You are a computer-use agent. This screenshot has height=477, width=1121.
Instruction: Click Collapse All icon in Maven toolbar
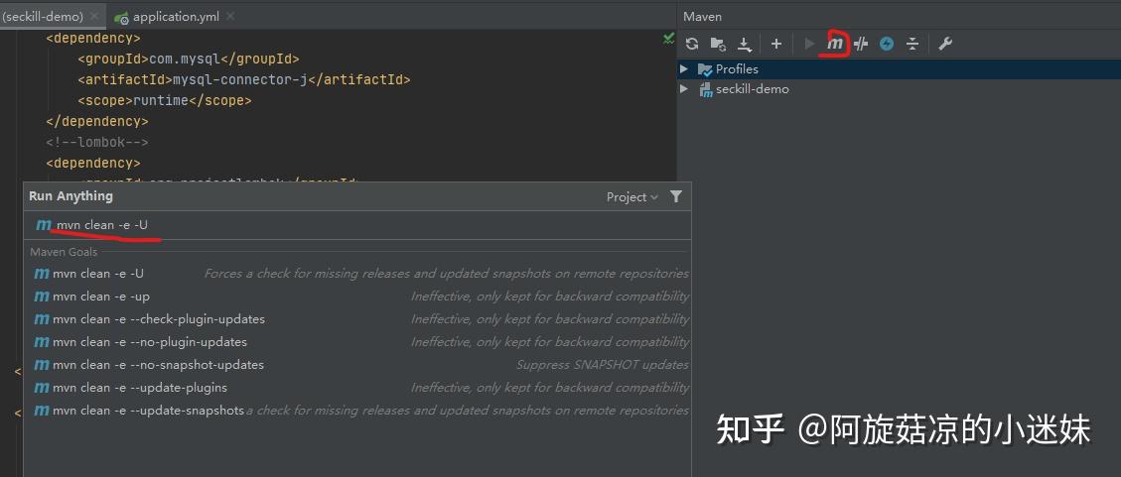pyautogui.click(x=912, y=44)
